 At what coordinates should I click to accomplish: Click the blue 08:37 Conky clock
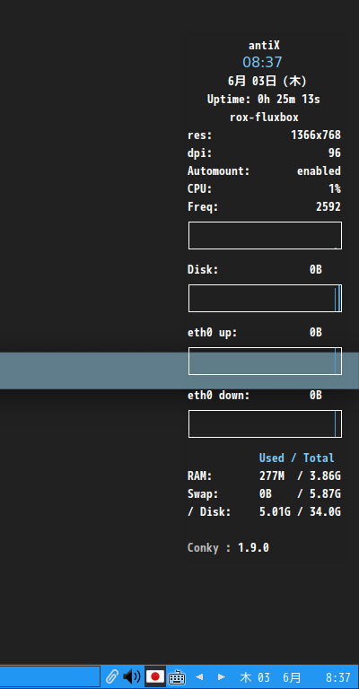click(262, 63)
